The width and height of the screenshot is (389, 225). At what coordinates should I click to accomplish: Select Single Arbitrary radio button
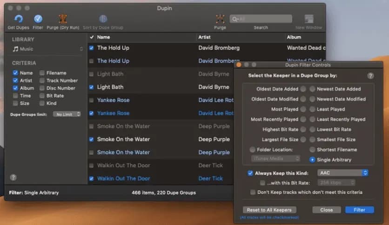pos(312,160)
